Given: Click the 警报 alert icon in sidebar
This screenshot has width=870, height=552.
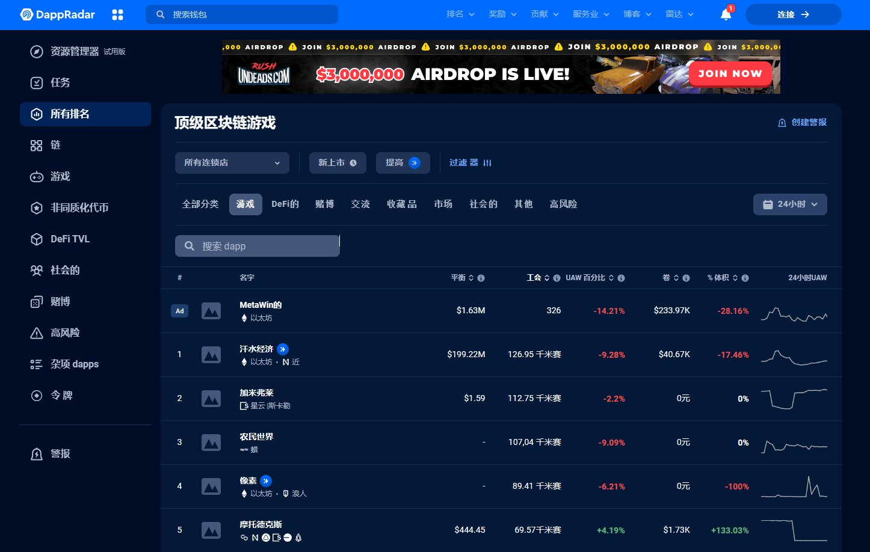Looking at the screenshot, I should click(37, 454).
